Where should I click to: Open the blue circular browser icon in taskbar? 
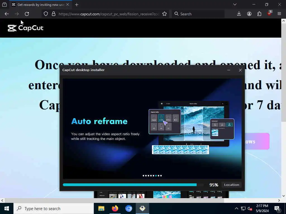tap(128, 208)
